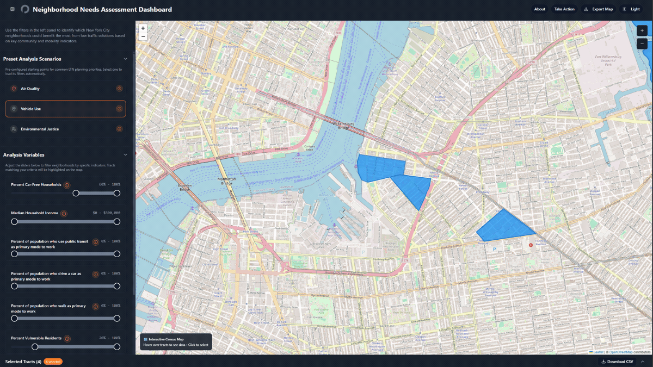The height and width of the screenshot is (367, 653).
Task: Open info for walk as primary mode
Action: [95, 306]
